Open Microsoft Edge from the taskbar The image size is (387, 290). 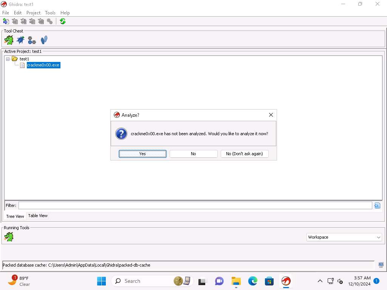252,281
